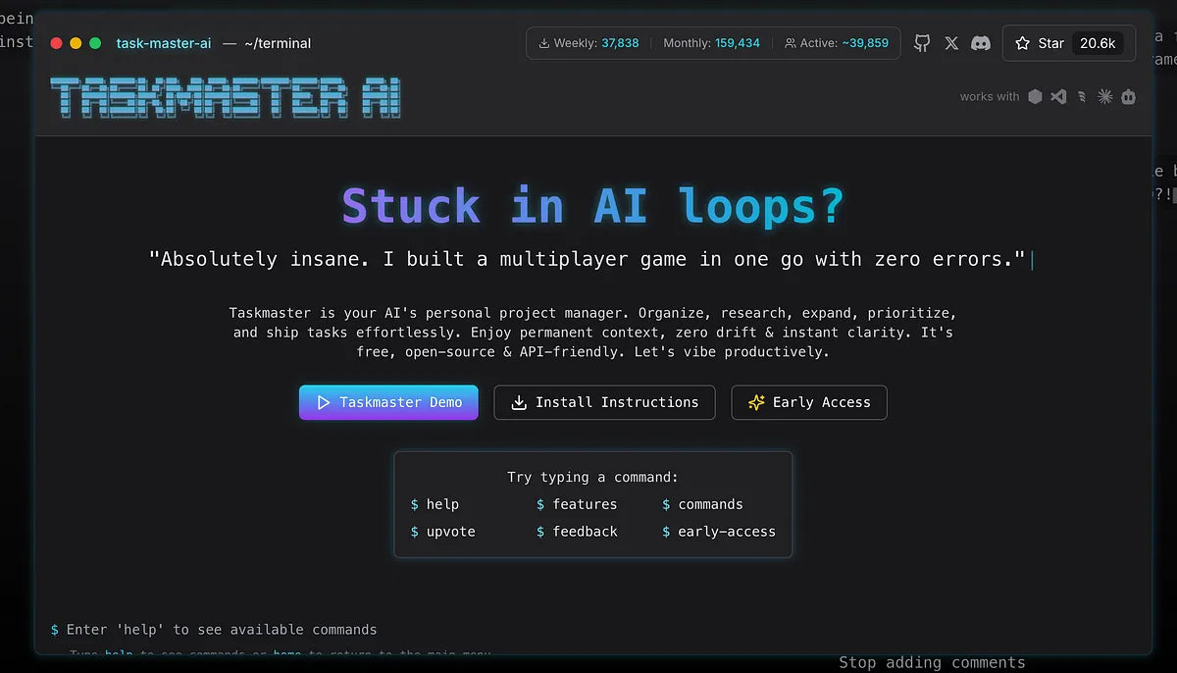Click the terminal prompt line at the bottom
The width and height of the screenshot is (1177, 673).
(215, 629)
